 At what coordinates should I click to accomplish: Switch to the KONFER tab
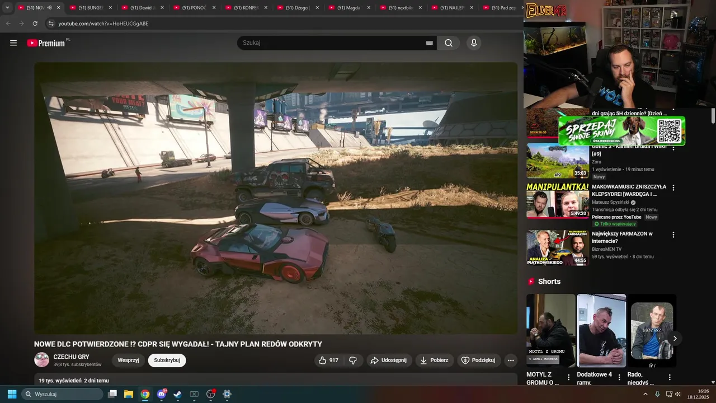(246, 8)
